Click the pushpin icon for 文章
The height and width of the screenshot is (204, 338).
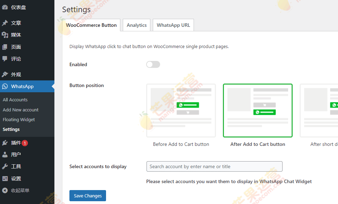tap(5, 23)
